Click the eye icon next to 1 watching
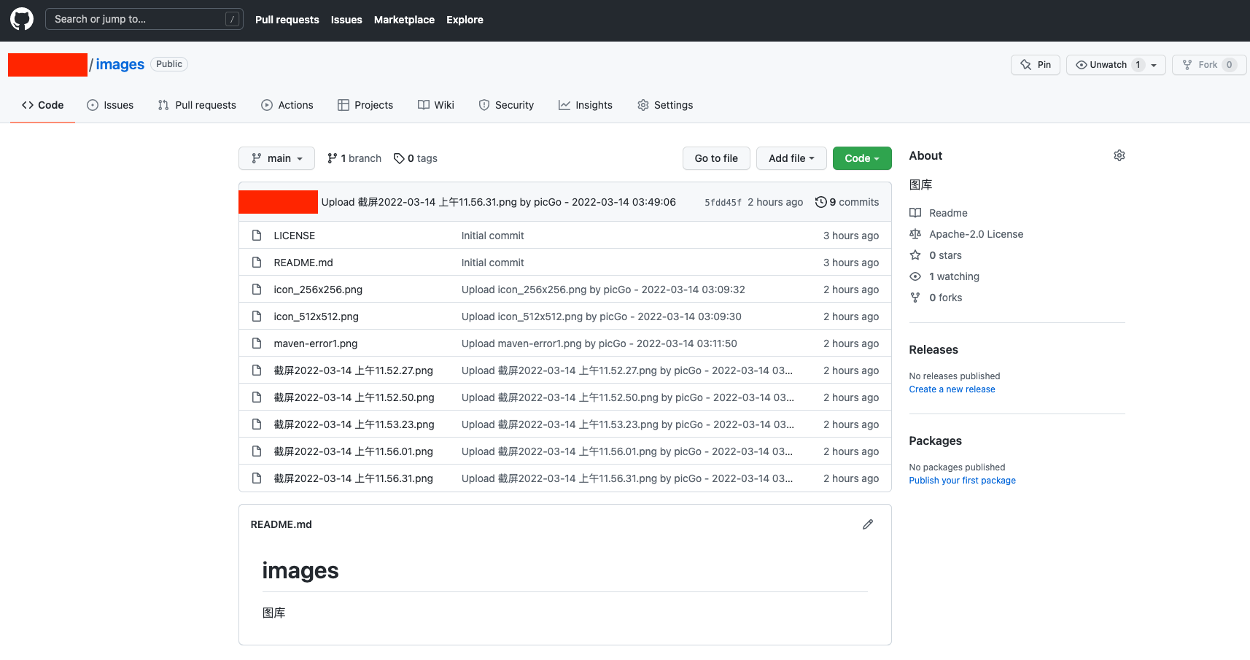 [915, 276]
